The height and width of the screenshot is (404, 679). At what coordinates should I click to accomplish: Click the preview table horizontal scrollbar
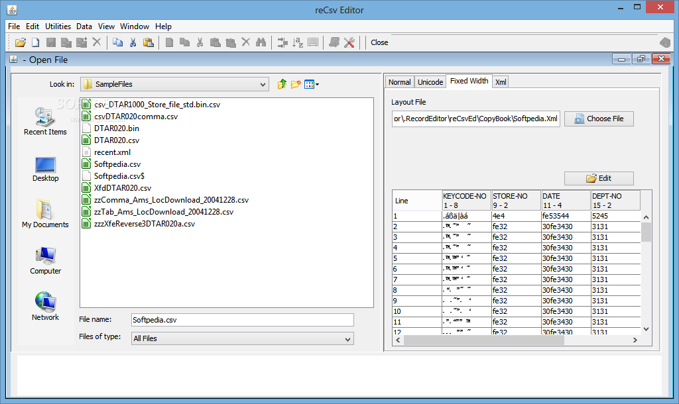[x=483, y=340]
